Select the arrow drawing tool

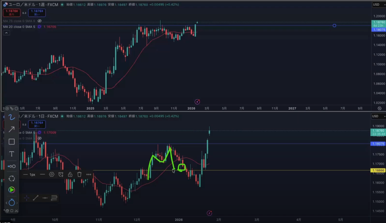pos(12,129)
